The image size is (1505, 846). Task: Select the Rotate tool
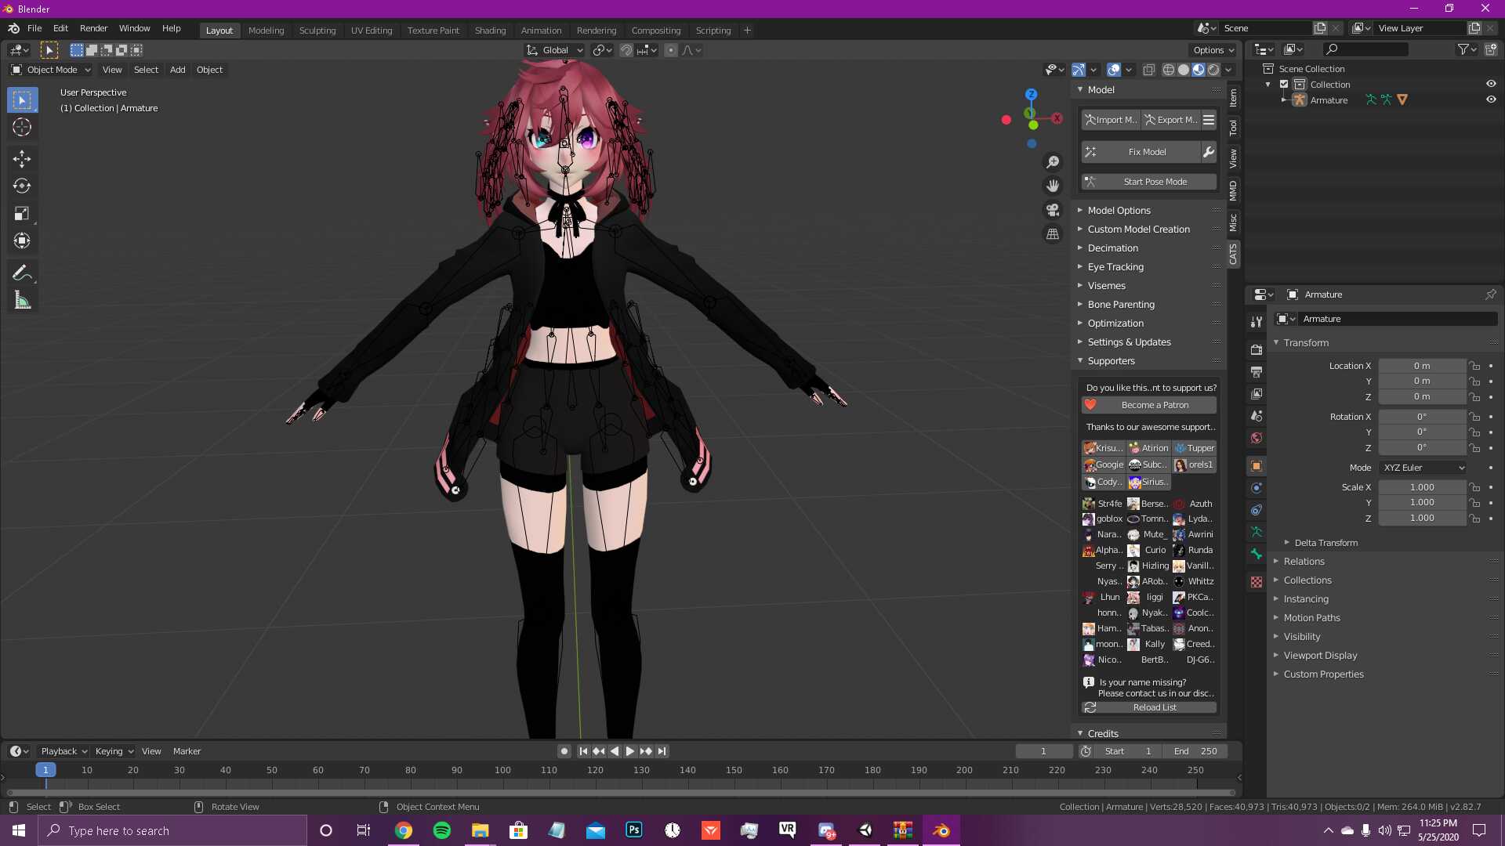(x=22, y=186)
